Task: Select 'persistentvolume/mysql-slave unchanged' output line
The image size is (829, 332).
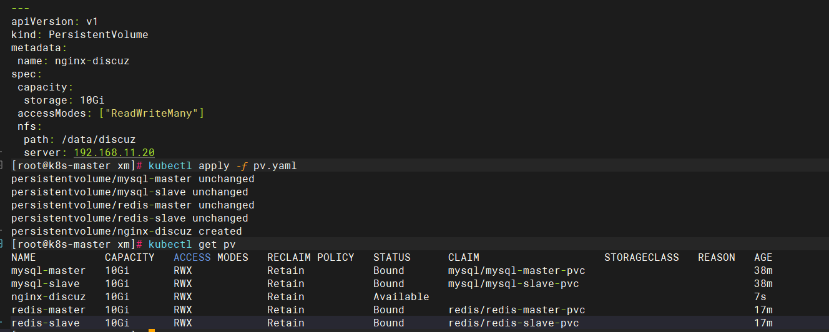Action: pyautogui.click(x=130, y=192)
